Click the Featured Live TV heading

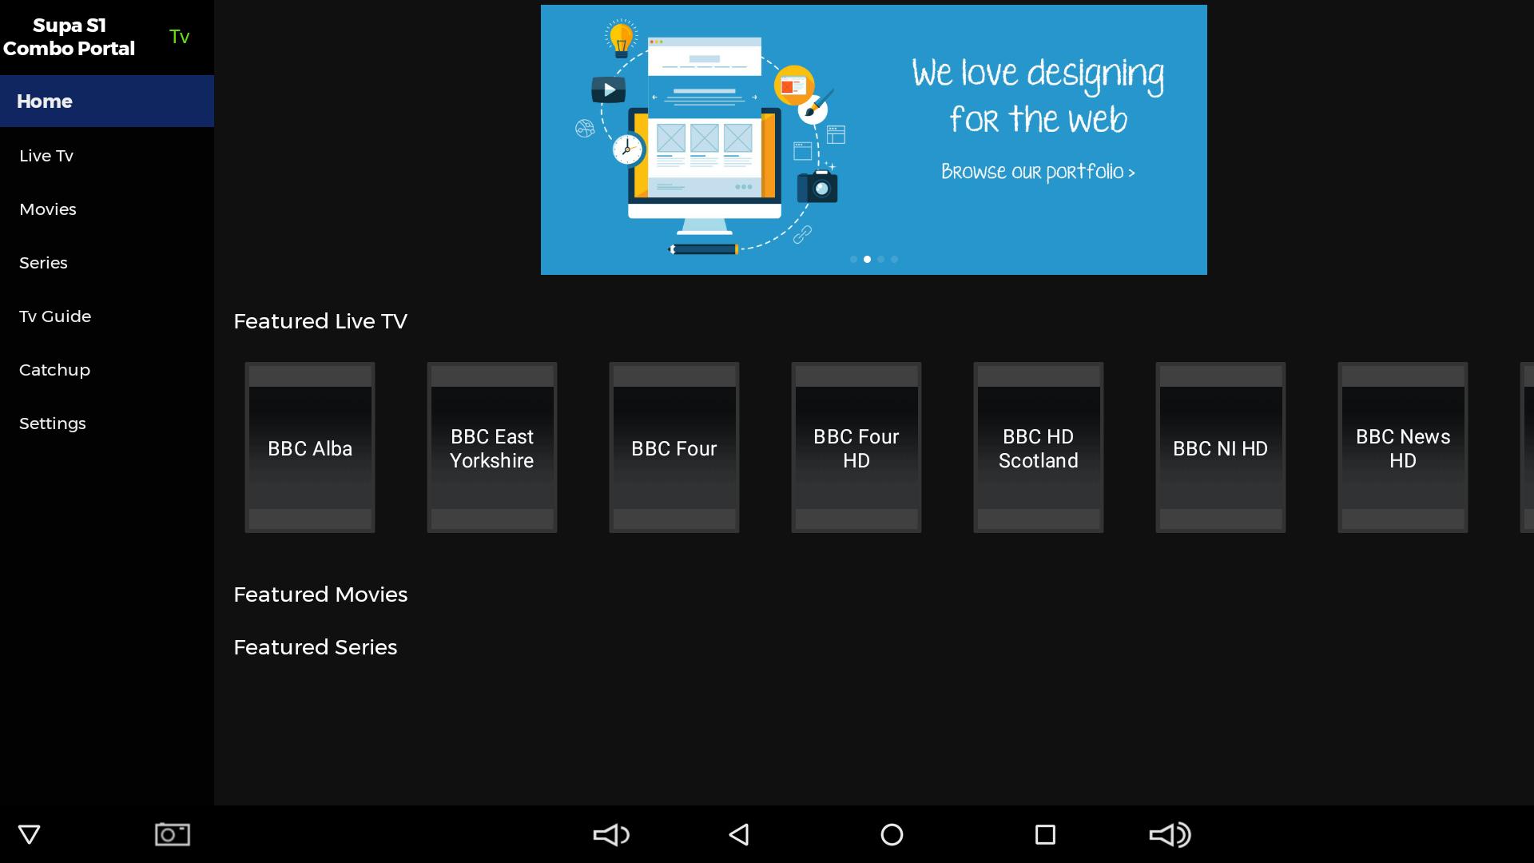(x=320, y=321)
